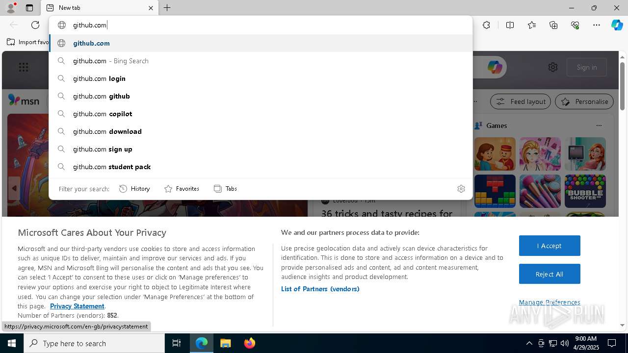Open a new tab with plus button

(167, 8)
